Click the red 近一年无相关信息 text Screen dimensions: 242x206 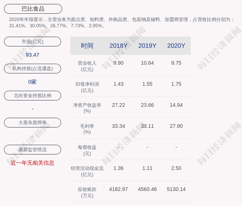[33, 163]
